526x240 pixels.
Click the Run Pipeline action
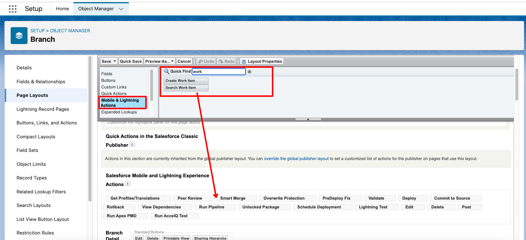[215, 207]
